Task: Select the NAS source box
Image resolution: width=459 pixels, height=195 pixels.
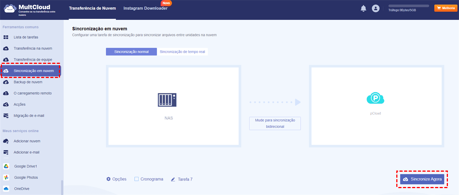Action: (174, 106)
